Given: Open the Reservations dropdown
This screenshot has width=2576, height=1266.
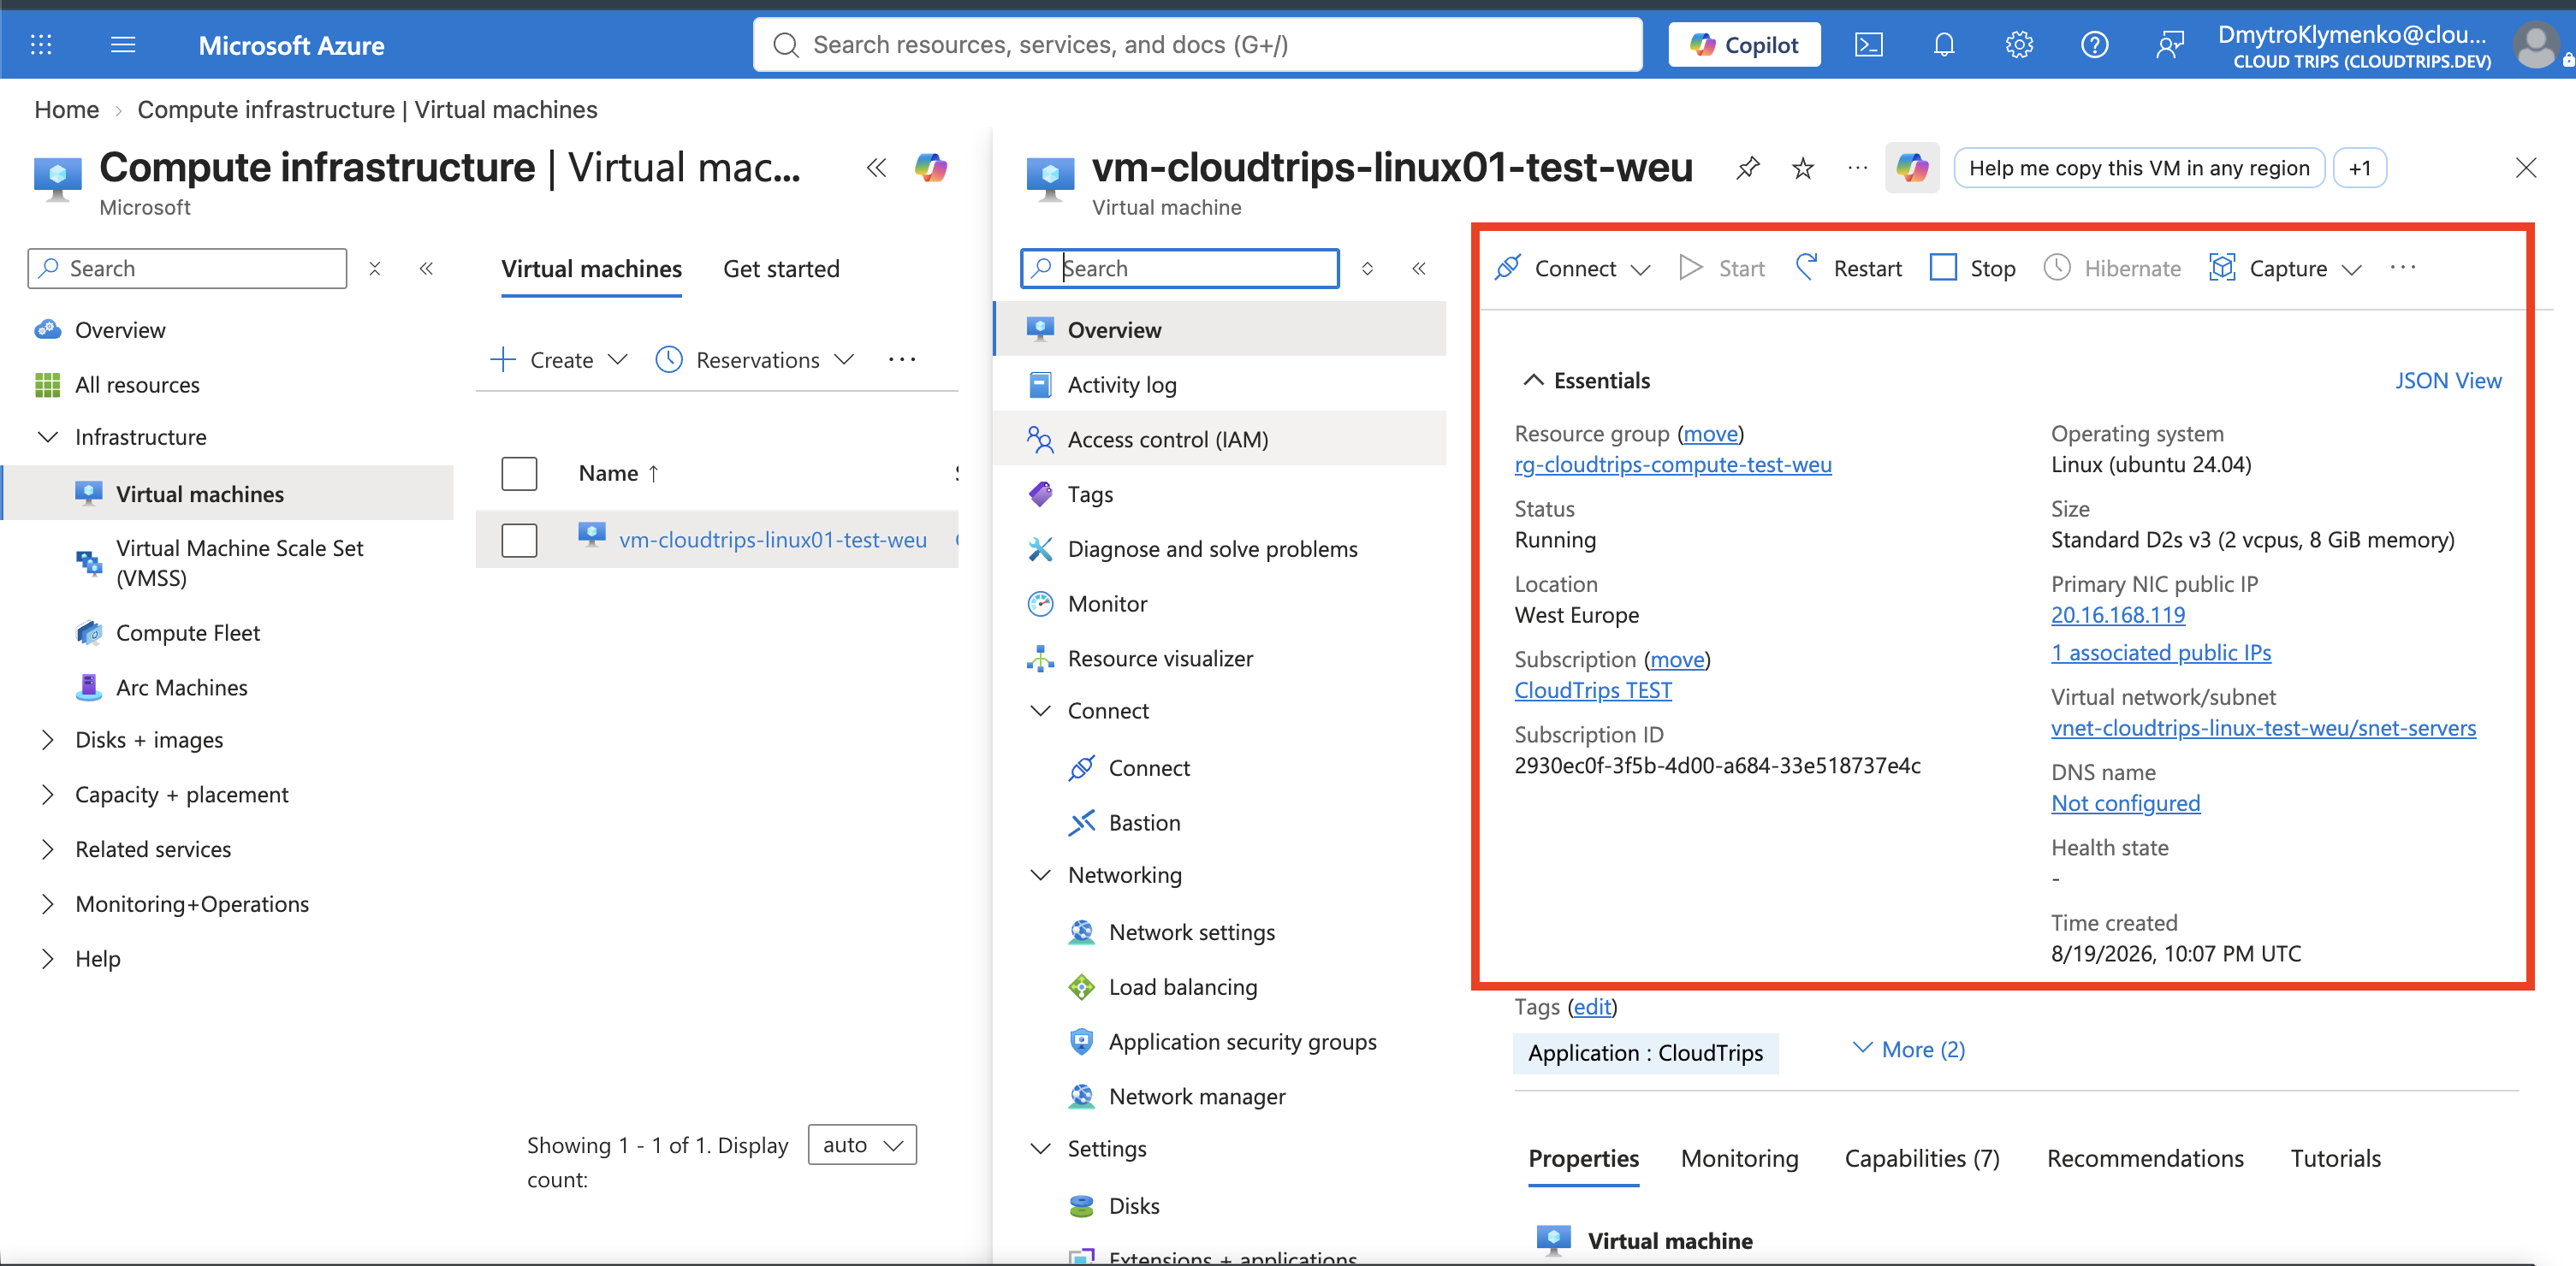Looking at the screenshot, I should point(755,360).
